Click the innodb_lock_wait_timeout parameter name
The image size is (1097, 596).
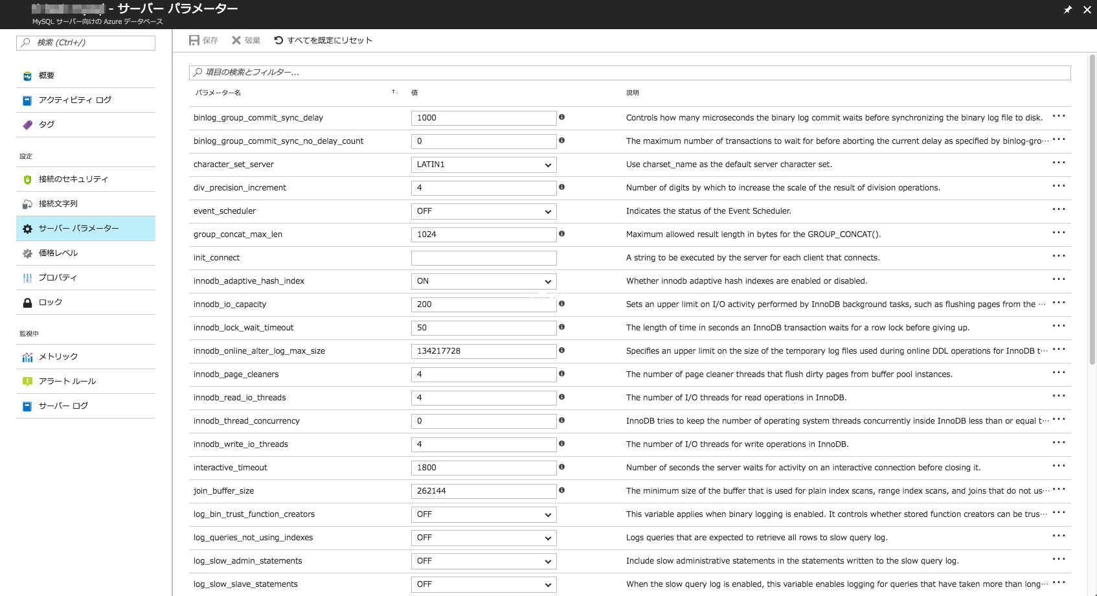pyautogui.click(x=243, y=328)
